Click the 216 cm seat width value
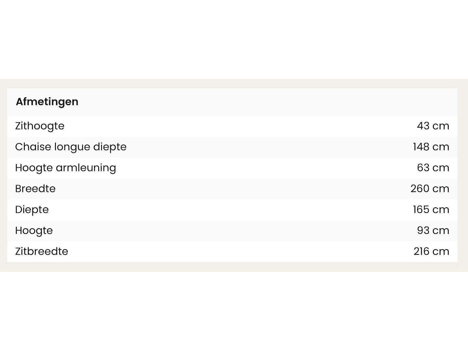468x351 pixels. pyautogui.click(x=431, y=252)
